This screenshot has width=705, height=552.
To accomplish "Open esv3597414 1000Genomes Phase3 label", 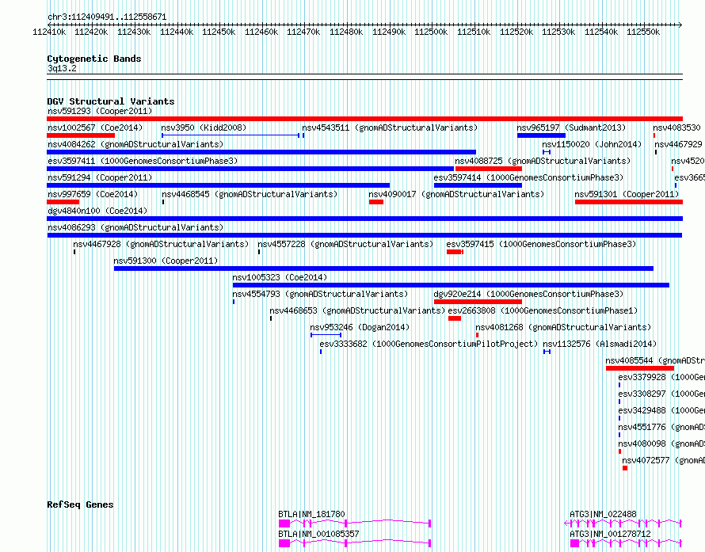I will [x=529, y=177].
